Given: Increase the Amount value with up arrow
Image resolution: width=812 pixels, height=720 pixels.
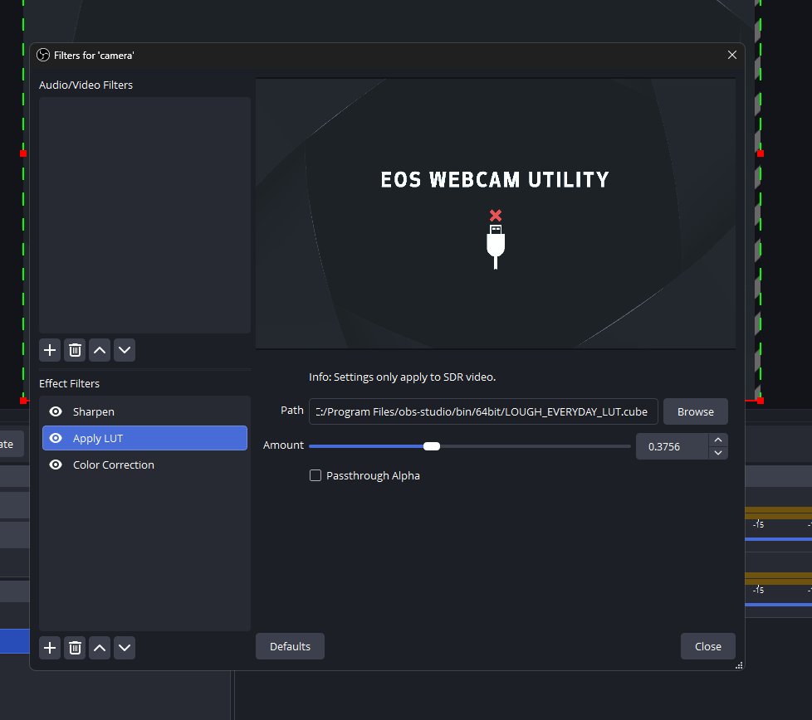Looking at the screenshot, I should click(718, 440).
